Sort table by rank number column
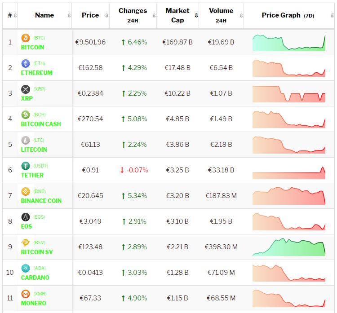The image size is (337, 313). coord(10,15)
